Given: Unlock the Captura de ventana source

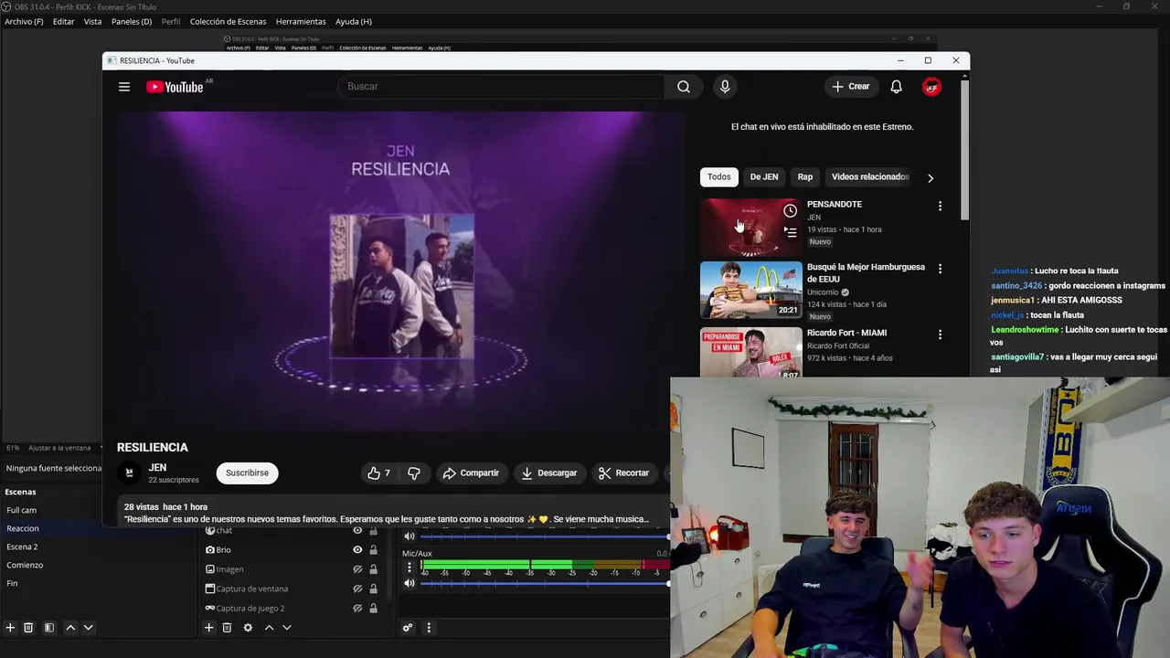Looking at the screenshot, I should (x=373, y=589).
